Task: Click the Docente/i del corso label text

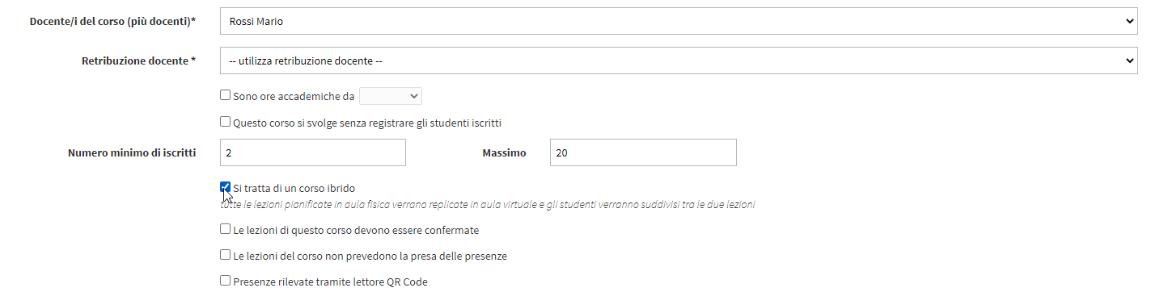Action: (112, 22)
